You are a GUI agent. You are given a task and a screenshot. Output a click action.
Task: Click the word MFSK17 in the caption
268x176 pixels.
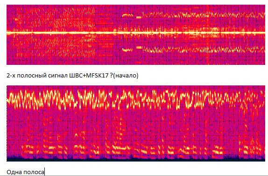click(97, 75)
